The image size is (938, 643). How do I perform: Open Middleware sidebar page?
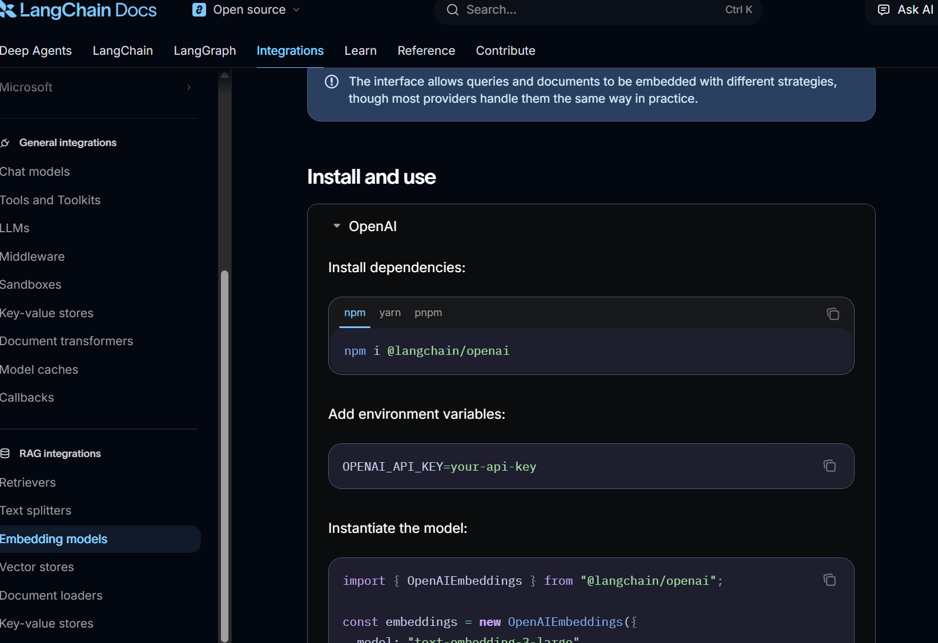point(33,257)
